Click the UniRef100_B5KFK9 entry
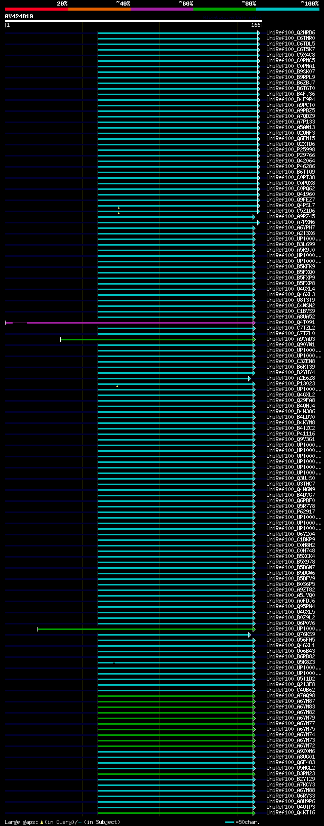Viewport: 324px width, 826px height. pyautogui.click(x=291, y=267)
